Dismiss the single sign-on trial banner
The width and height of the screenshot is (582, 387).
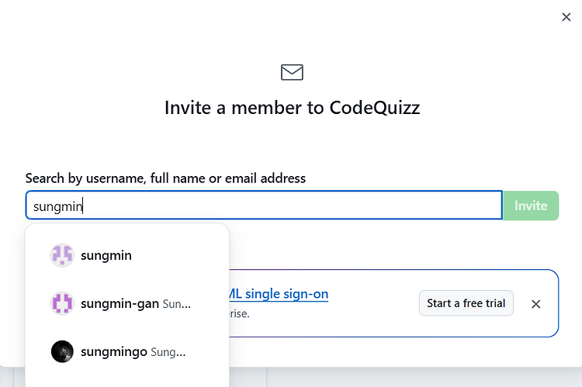(535, 304)
